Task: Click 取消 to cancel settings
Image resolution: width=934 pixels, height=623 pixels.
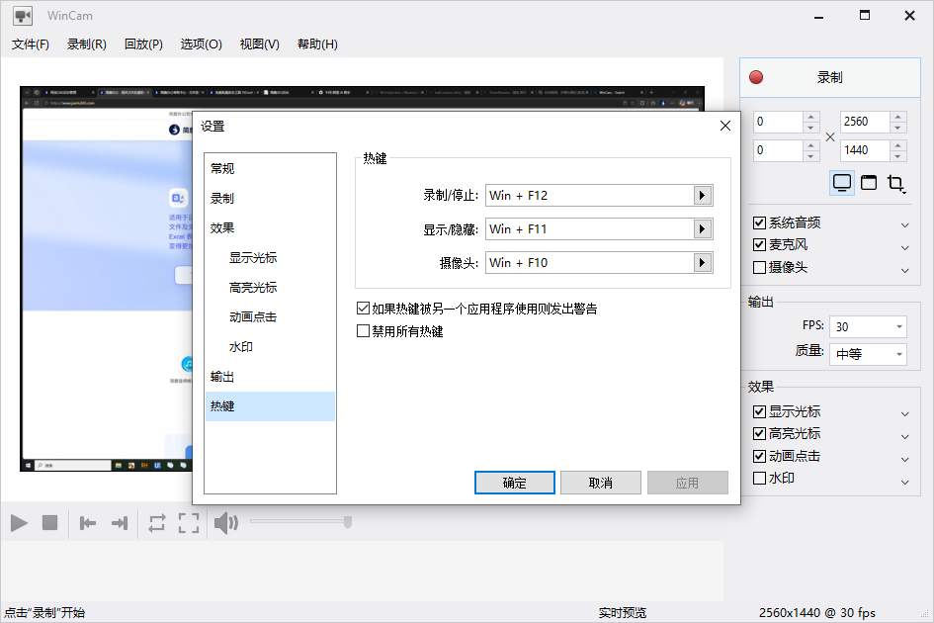Action: pyautogui.click(x=601, y=483)
